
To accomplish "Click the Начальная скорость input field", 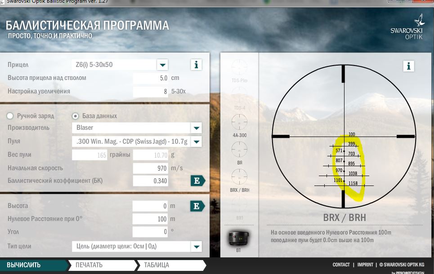I will [150, 168].
